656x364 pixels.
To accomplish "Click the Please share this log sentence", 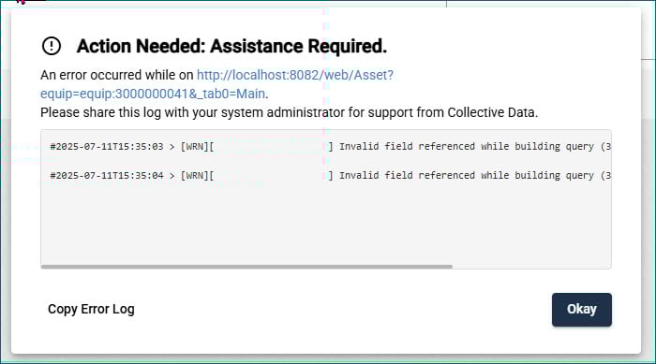I will 289,112.
